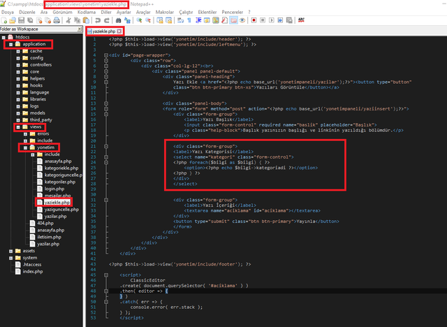The image size is (447, 327).
Task: Expand the models folder node
Action: coord(18,113)
